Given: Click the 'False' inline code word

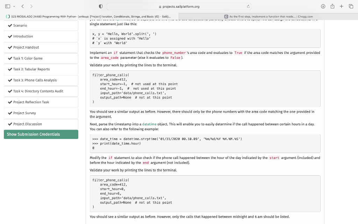Looking at the screenshot, I should pos(176,58).
